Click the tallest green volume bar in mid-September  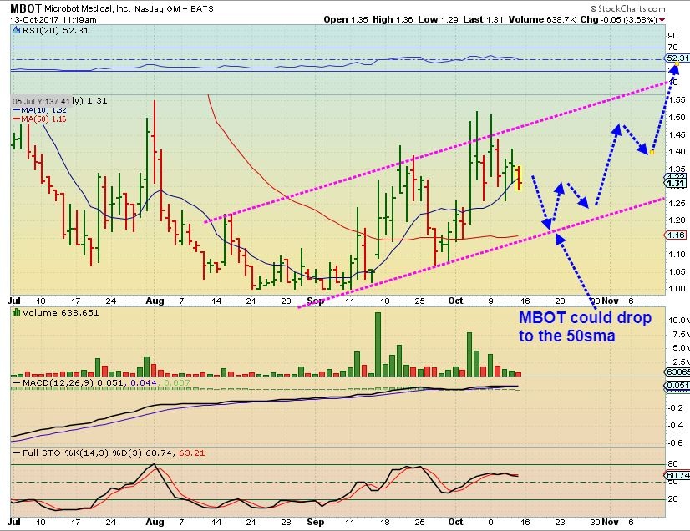tap(378, 343)
